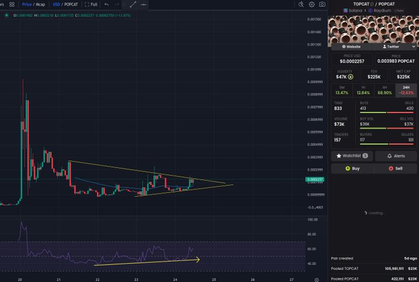419x282 pixels.
Task: Switch chart to Mcap mode
Action: pyautogui.click(x=40, y=4)
